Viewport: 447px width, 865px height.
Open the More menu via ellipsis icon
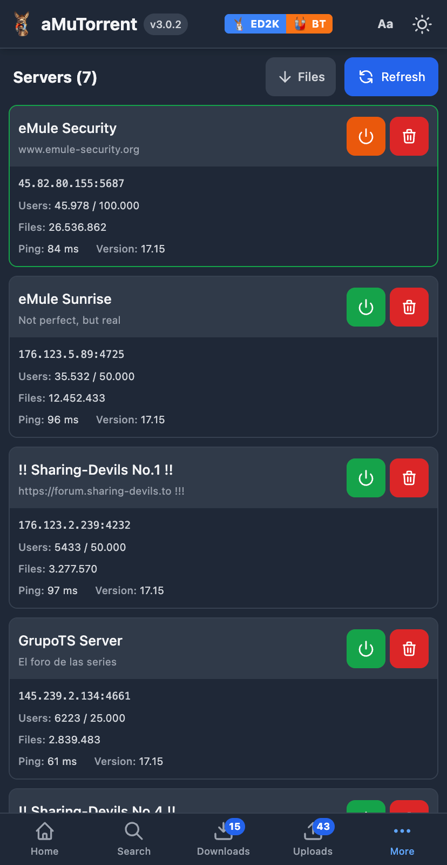pos(402,838)
